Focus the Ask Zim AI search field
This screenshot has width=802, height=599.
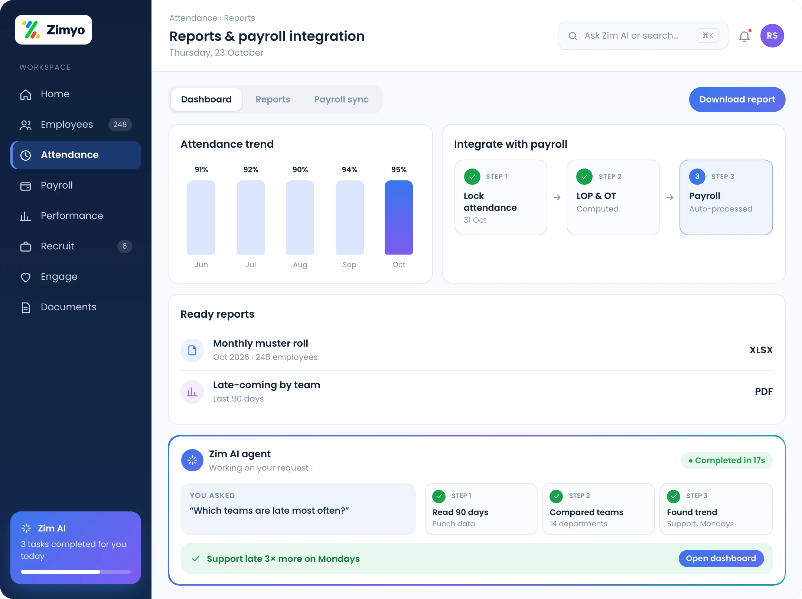tap(643, 36)
